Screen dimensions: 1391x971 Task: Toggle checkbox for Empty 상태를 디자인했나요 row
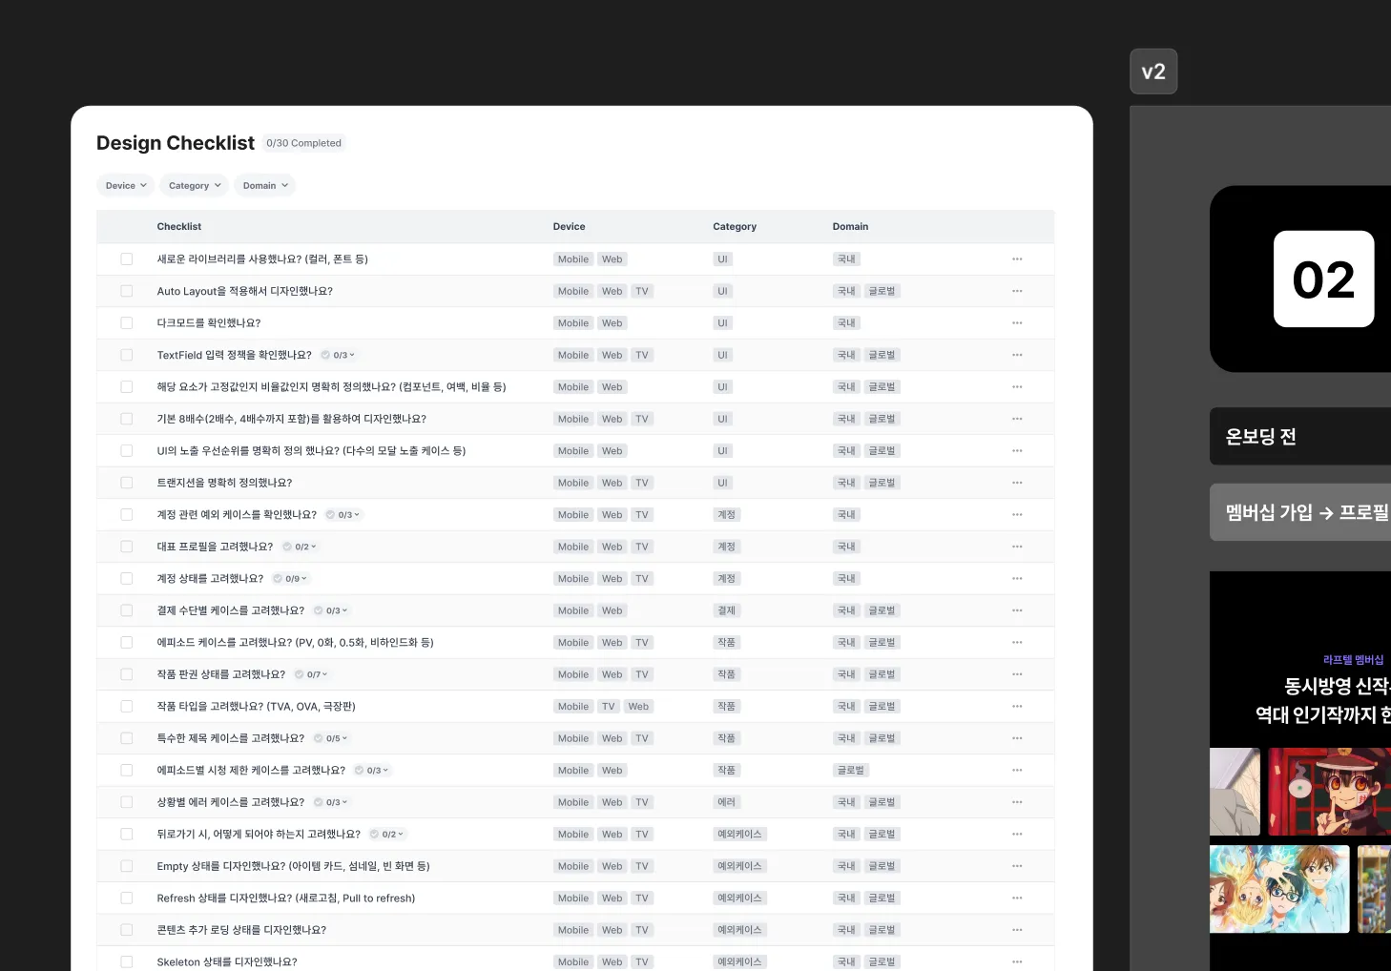click(127, 866)
